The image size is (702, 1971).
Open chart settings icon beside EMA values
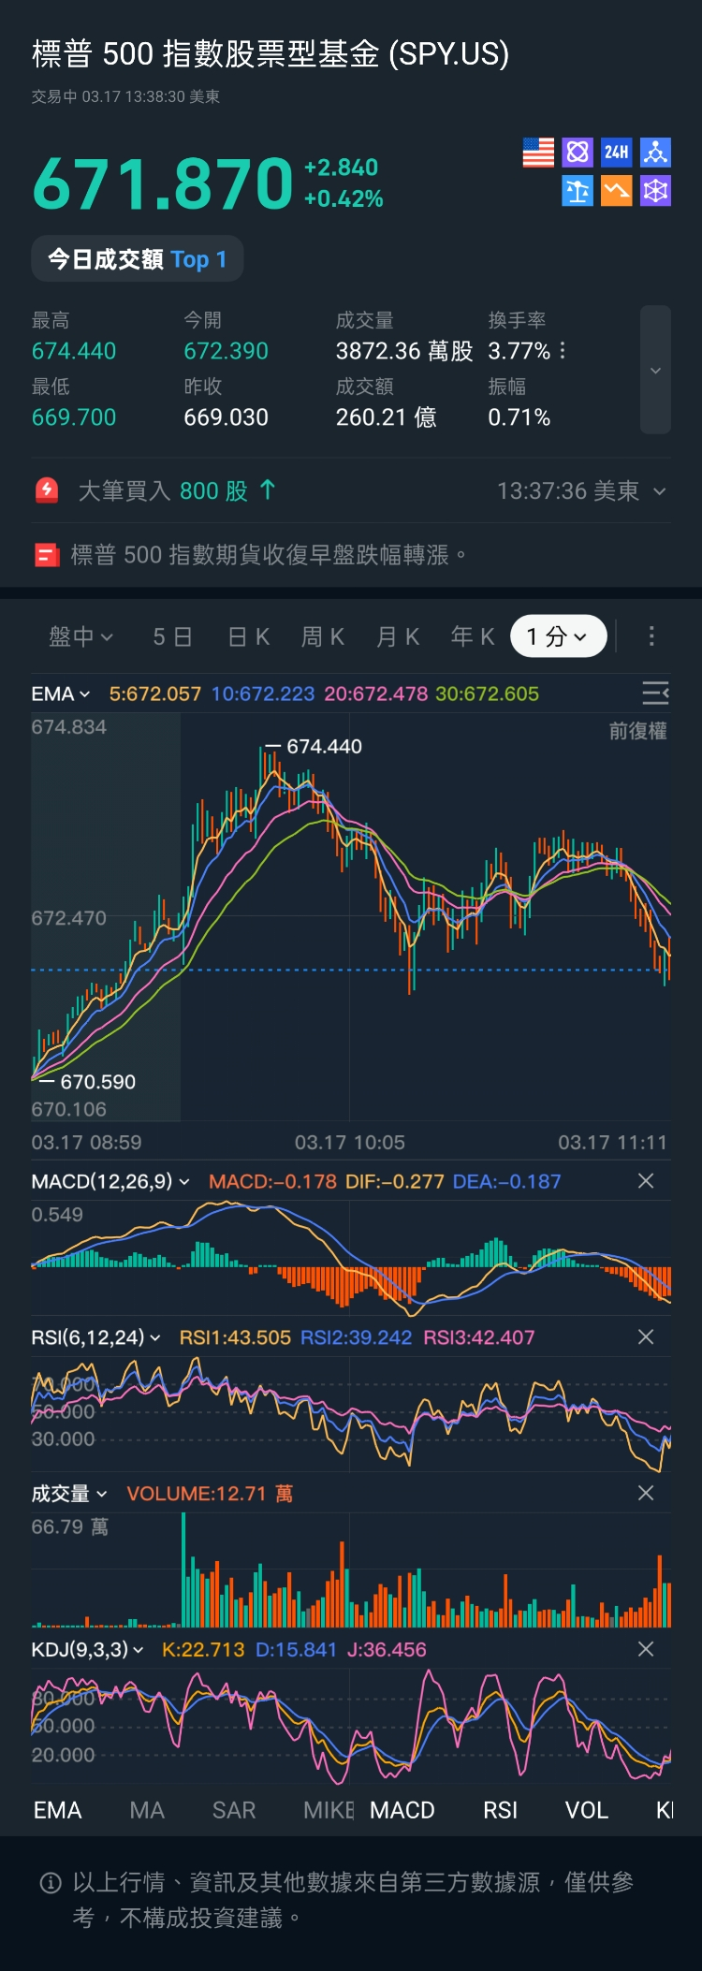click(654, 693)
